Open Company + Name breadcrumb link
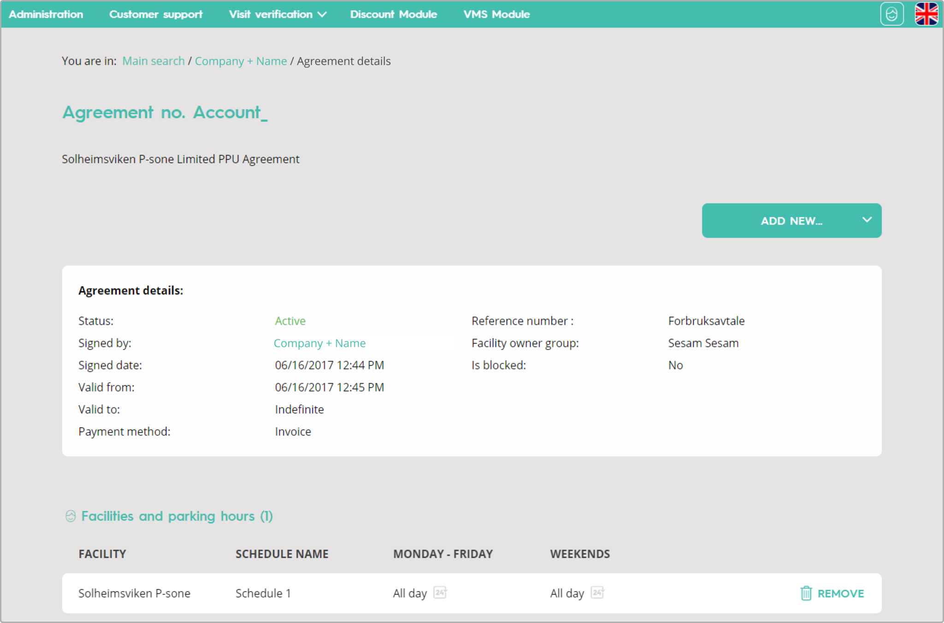The width and height of the screenshot is (944, 623). pos(241,61)
